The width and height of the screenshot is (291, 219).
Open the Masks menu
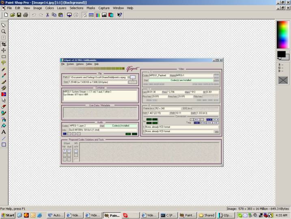pos(91,8)
